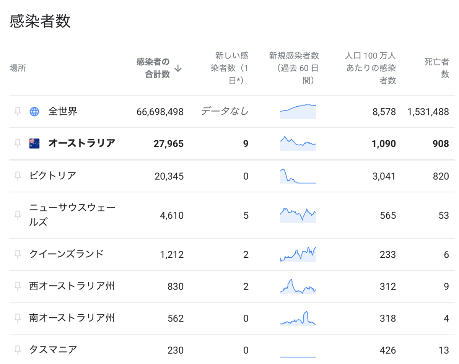Click the 死亡者数 column header
Viewport: 459px width, 364px height.
point(437,68)
